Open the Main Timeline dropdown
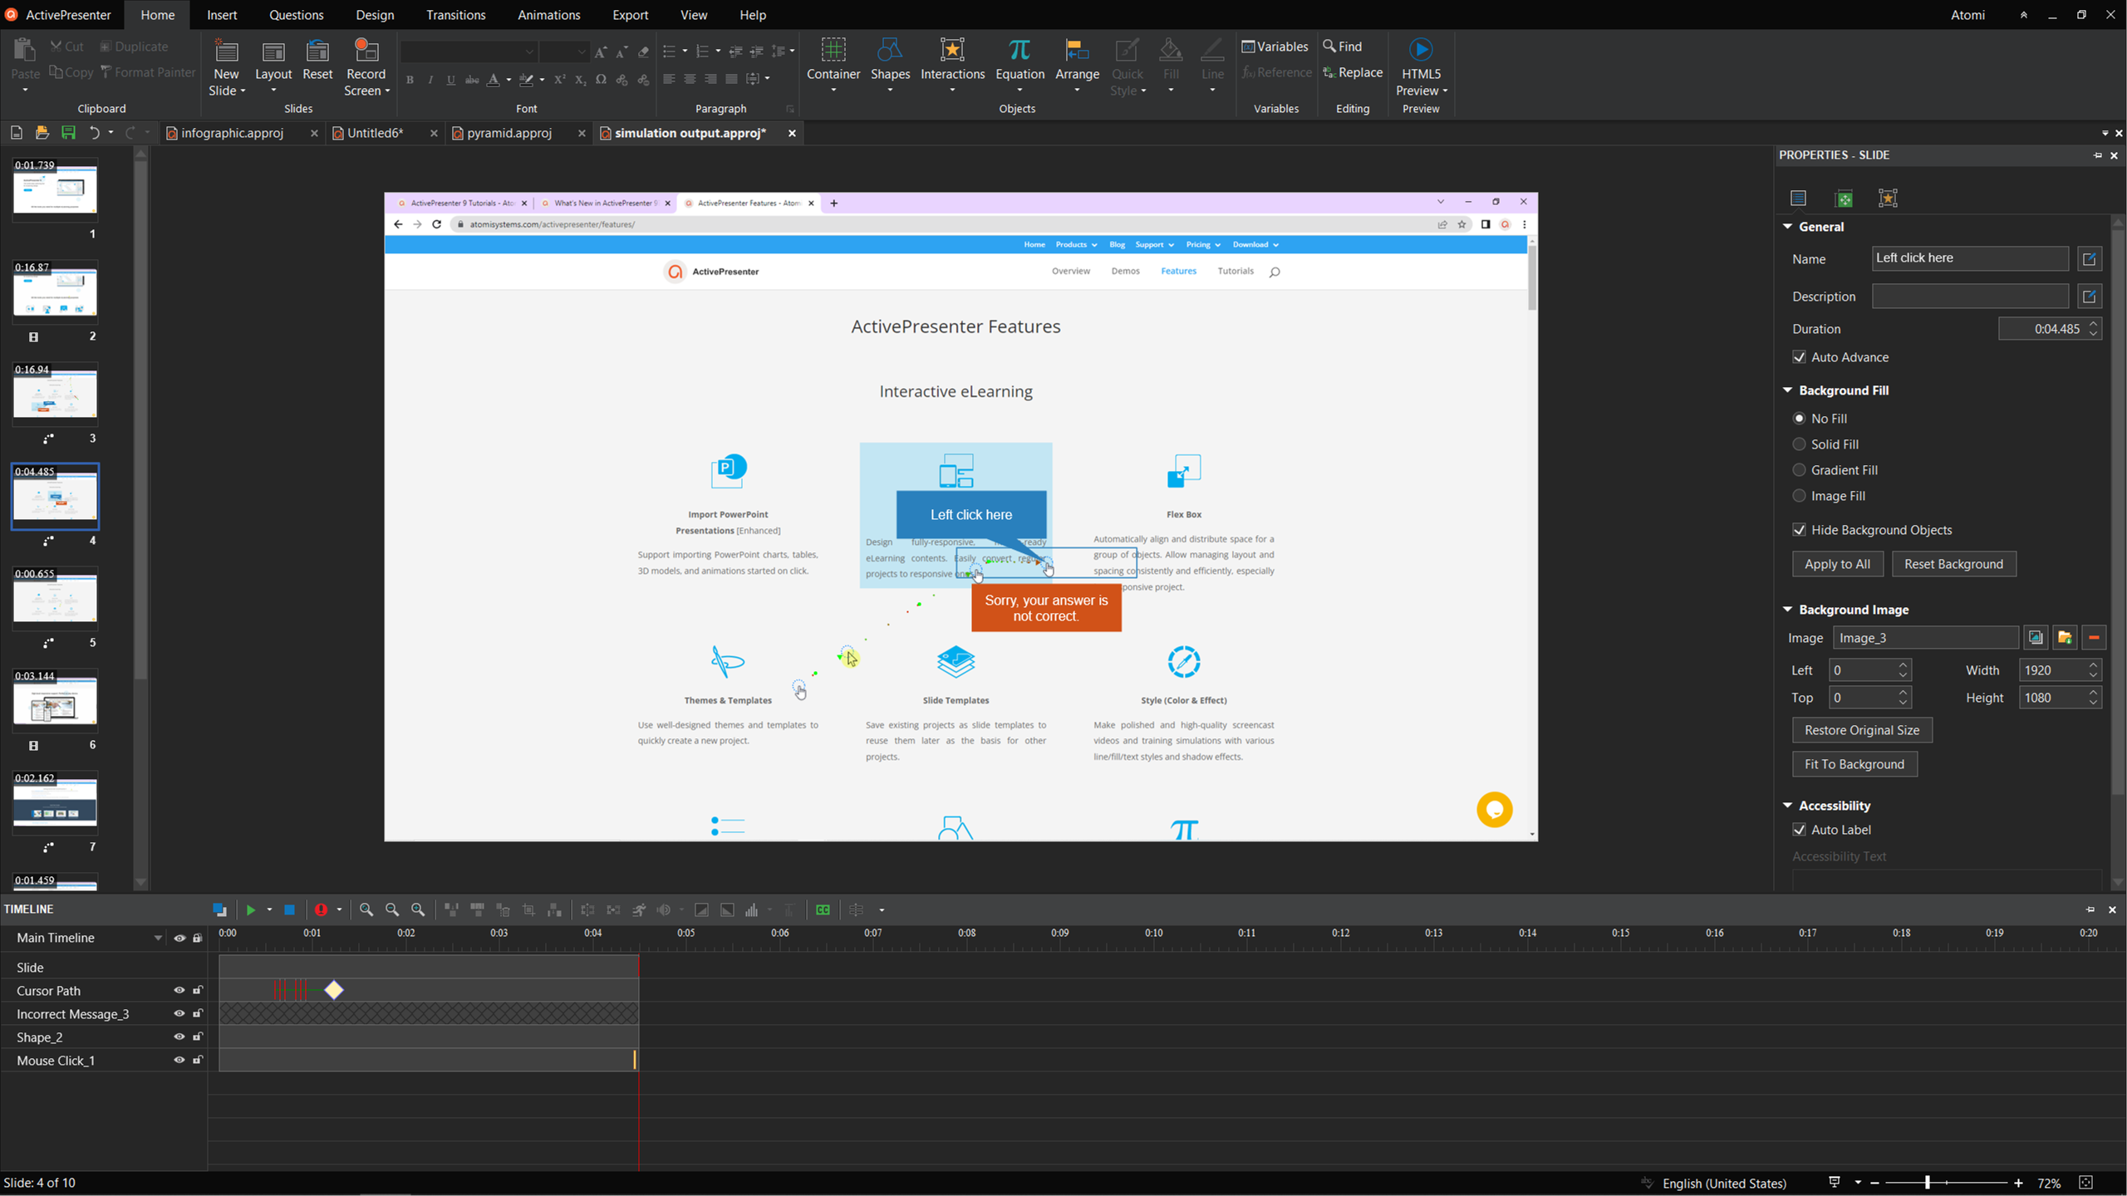The width and height of the screenshot is (2127, 1196). click(x=157, y=939)
